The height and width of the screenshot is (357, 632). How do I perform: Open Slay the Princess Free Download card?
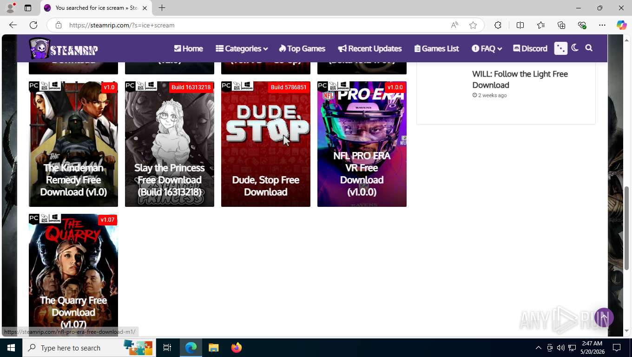tap(170, 144)
